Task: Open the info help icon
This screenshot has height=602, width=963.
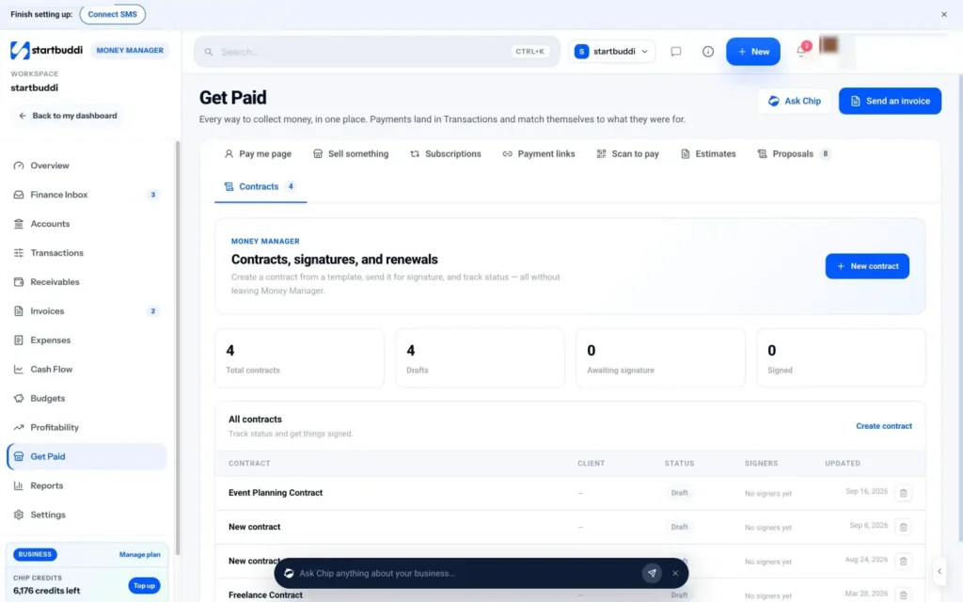Action: click(708, 52)
